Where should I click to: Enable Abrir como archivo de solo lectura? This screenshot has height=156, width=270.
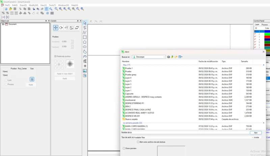click(x=138, y=142)
